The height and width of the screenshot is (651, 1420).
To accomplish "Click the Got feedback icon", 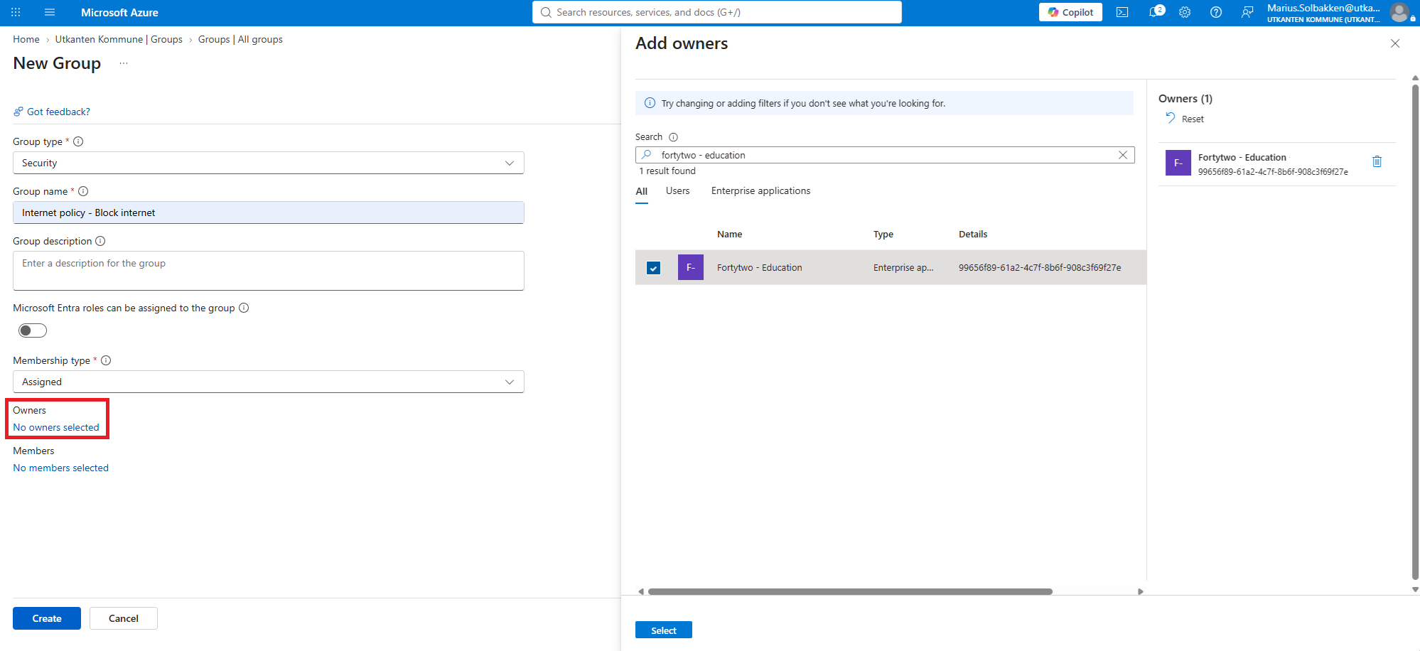I will click(x=18, y=112).
